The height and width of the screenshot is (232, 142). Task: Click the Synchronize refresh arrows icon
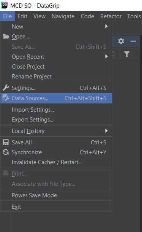coord(6,152)
